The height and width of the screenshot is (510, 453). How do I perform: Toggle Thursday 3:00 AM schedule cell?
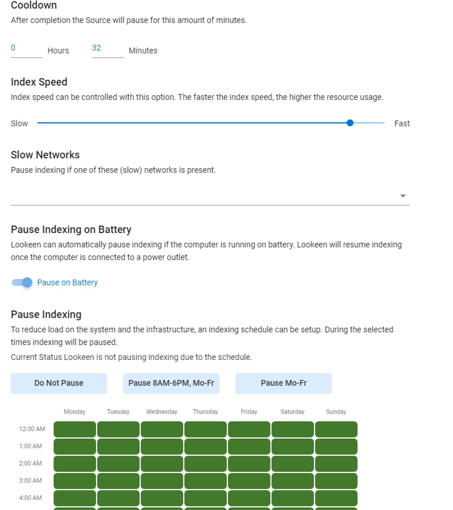(x=206, y=481)
